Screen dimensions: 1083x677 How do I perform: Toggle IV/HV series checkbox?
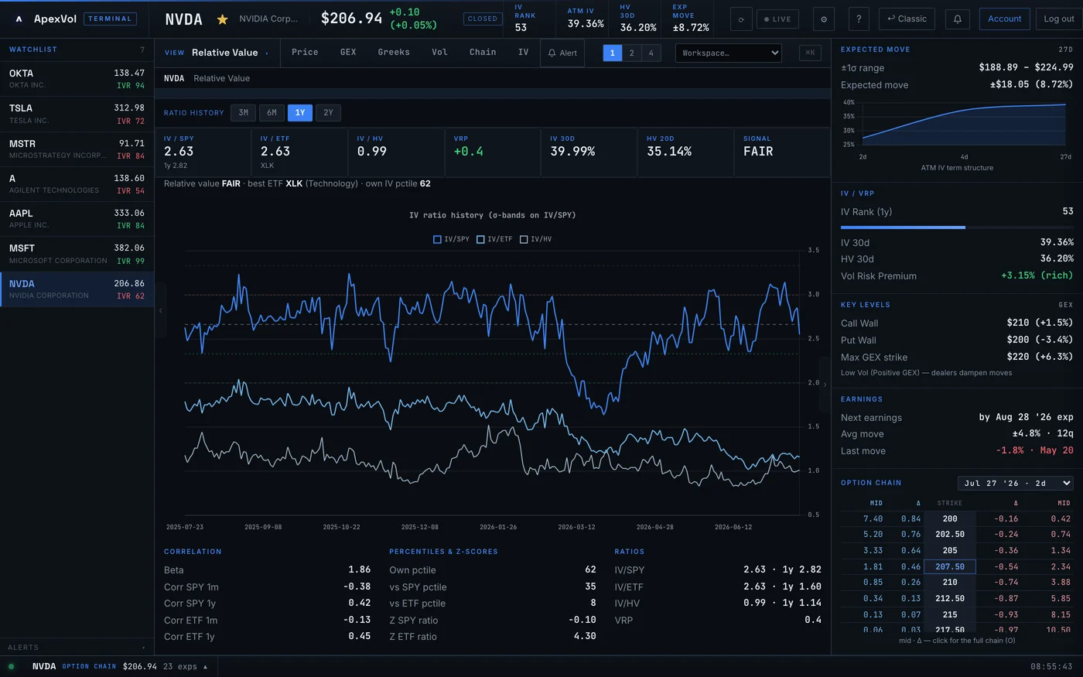pyautogui.click(x=536, y=239)
